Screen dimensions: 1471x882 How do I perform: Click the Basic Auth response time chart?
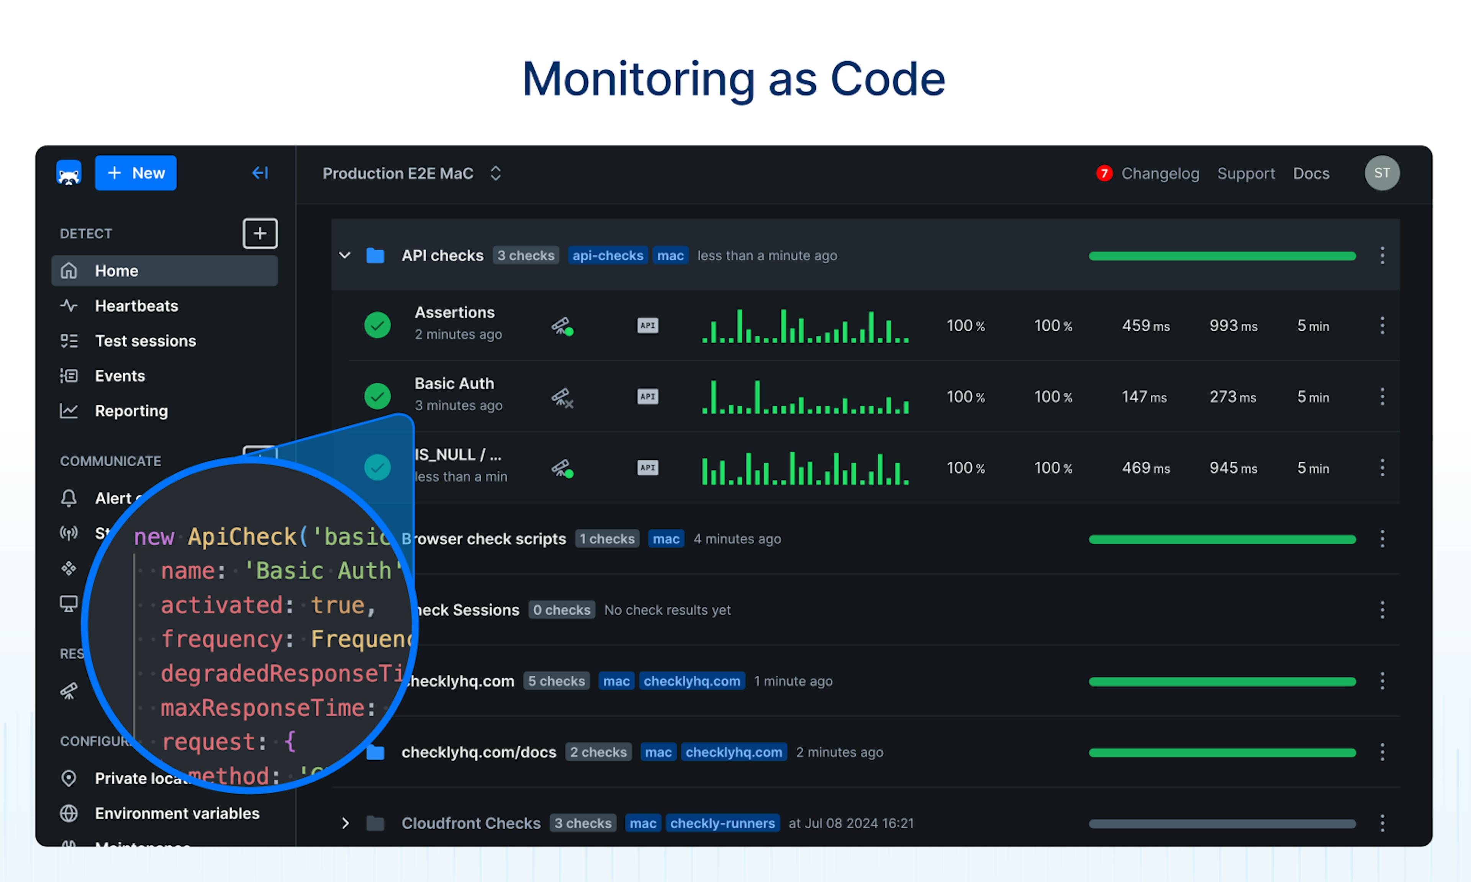(x=805, y=397)
